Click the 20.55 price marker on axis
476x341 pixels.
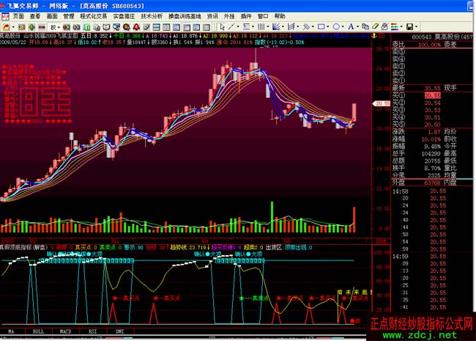click(381, 105)
